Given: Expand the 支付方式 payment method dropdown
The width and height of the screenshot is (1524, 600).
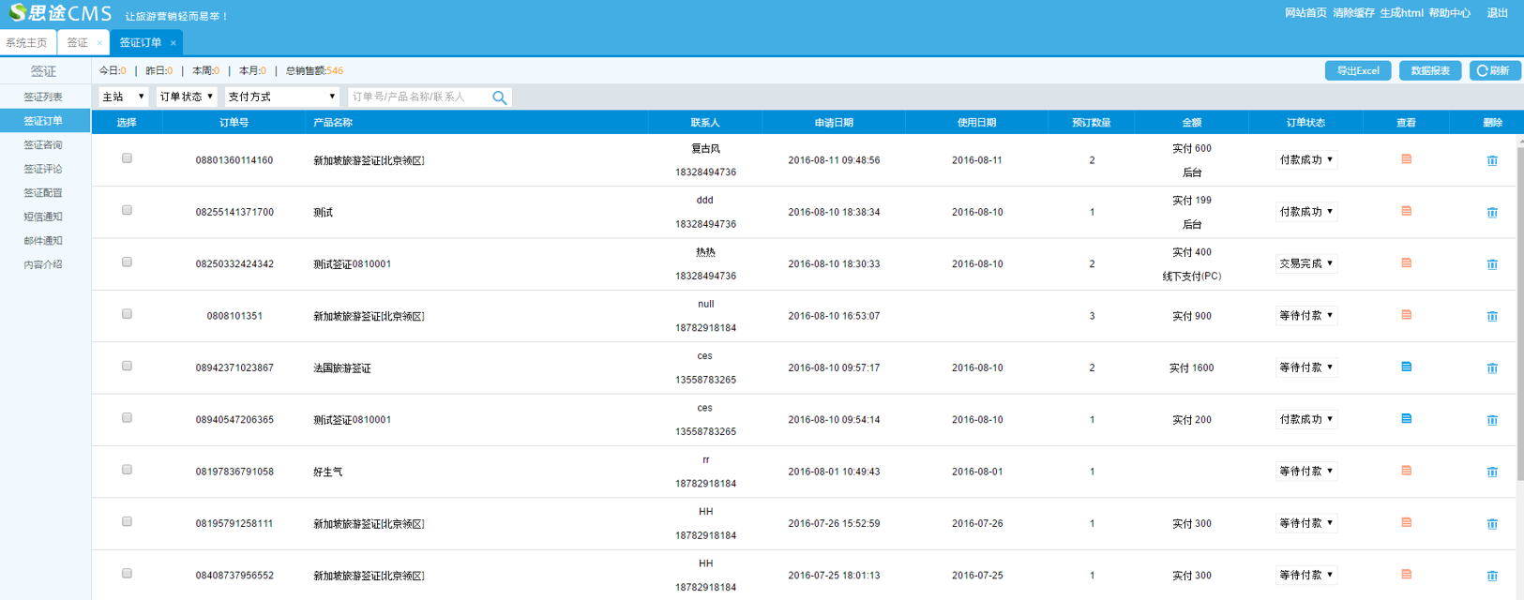Looking at the screenshot, I should pyautogui.click(x=281, y=97).
